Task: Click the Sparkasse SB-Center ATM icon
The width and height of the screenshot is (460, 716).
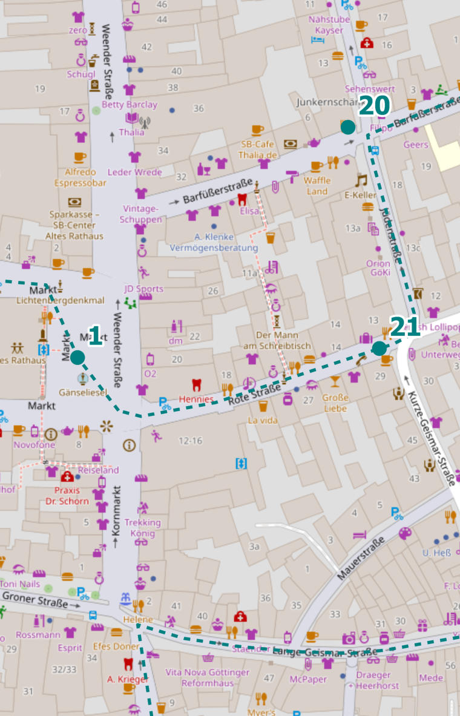Action: [x=74, y=202]
